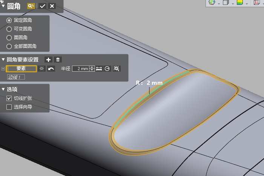The height and width of the screenshot is (176, 264).
Task: Collapse the 圆角要素设置 section
Action: coord(3,60)
